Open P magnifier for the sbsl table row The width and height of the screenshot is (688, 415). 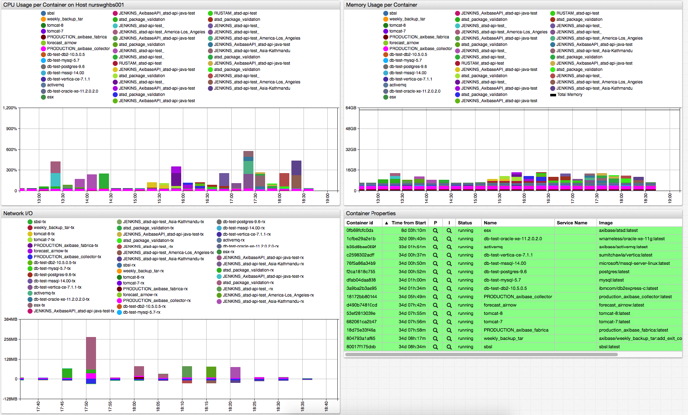click(435, 347)
